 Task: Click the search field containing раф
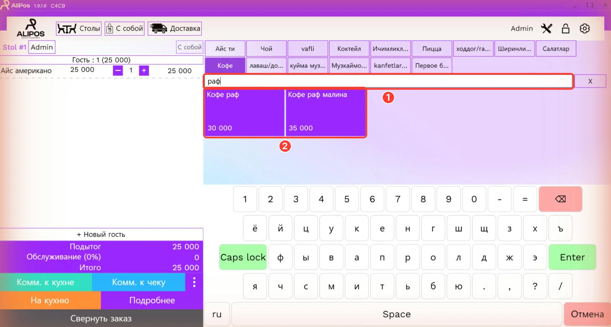[x=389, y=81]
